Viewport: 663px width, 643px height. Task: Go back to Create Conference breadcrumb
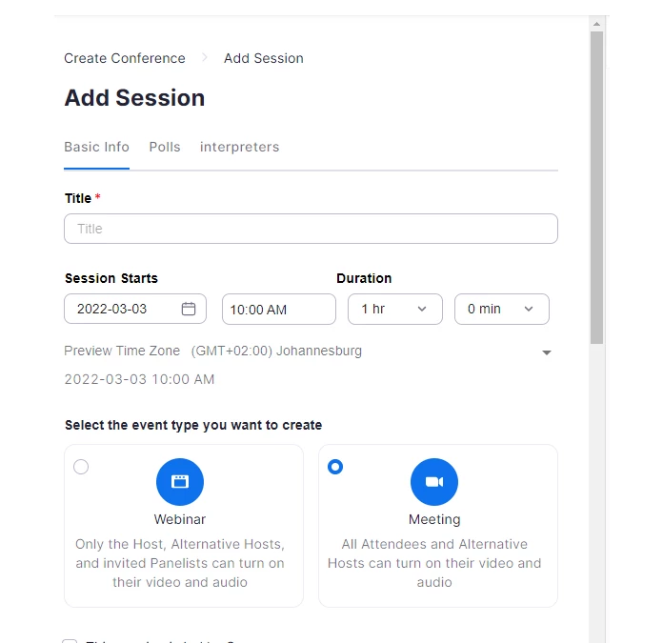(x=124, y=58)
